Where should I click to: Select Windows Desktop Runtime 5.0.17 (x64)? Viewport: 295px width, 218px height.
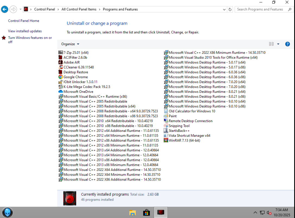(205, 62)
